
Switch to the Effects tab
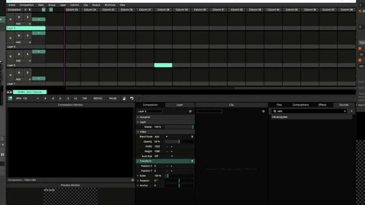322,105
